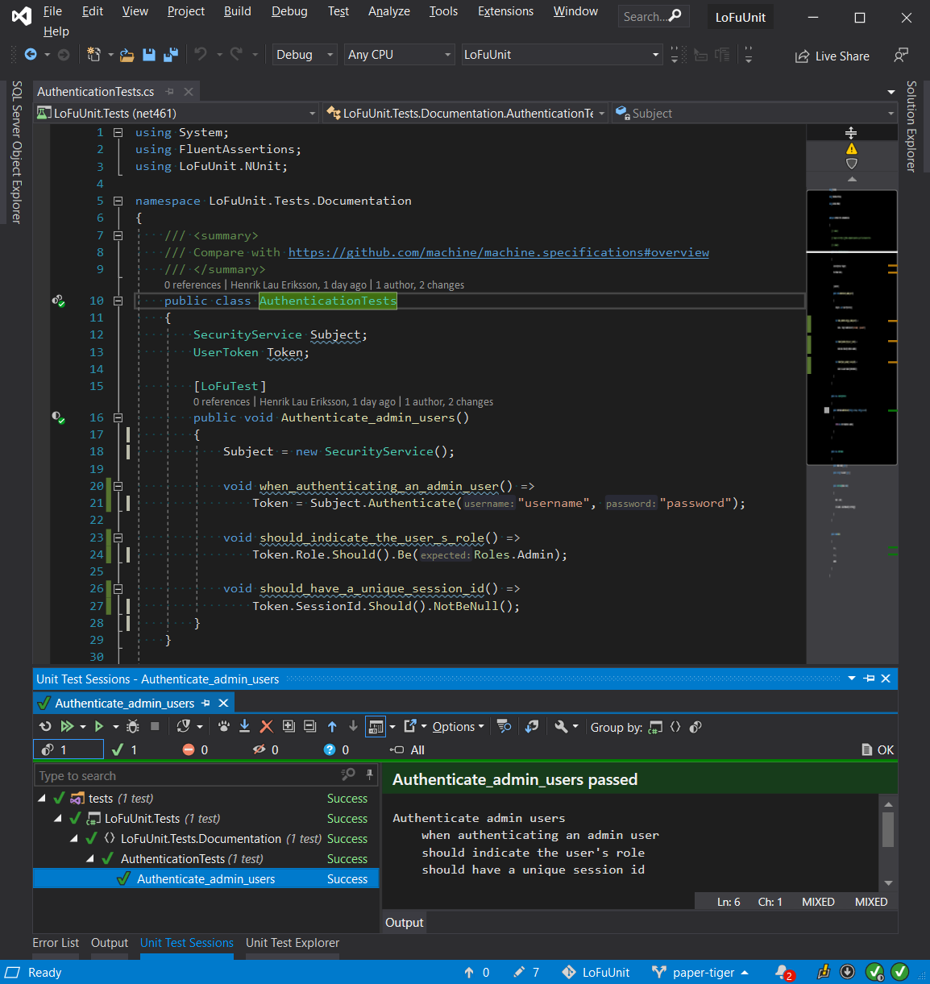The height and width of the screenshot is (984, 930).
Task: Click the next test down arrow
Action: pyautogui.click(x=353, y=726)
